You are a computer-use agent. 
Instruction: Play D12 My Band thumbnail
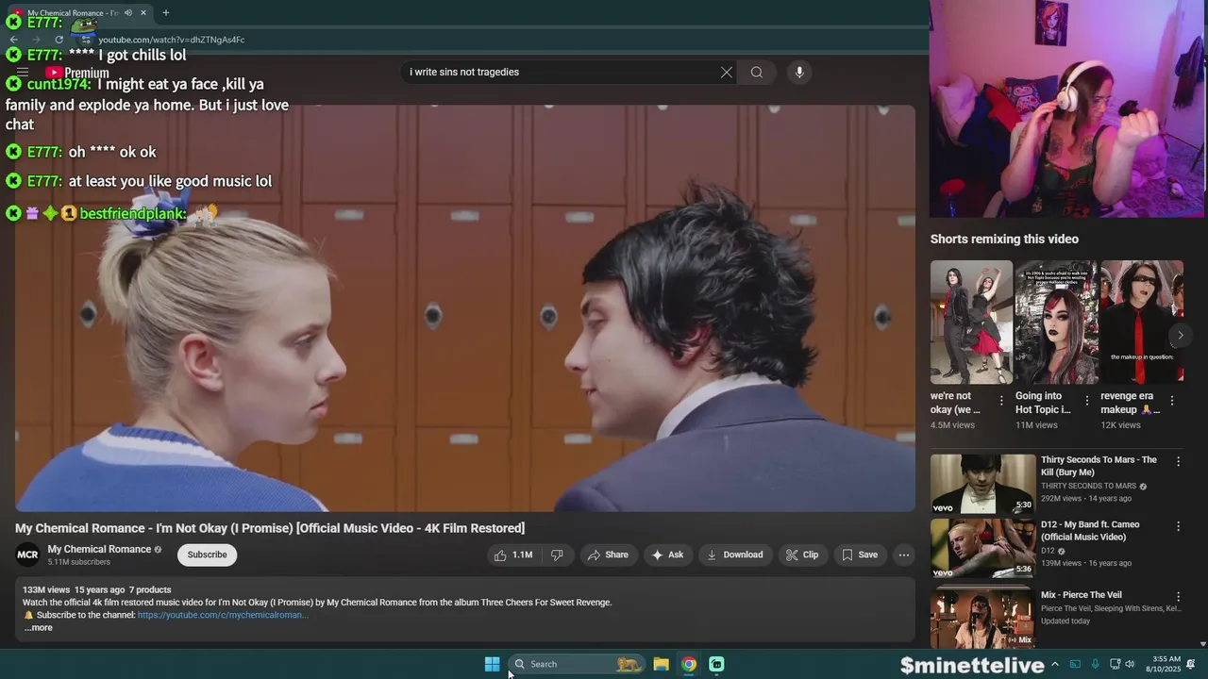tap(982, 548)
